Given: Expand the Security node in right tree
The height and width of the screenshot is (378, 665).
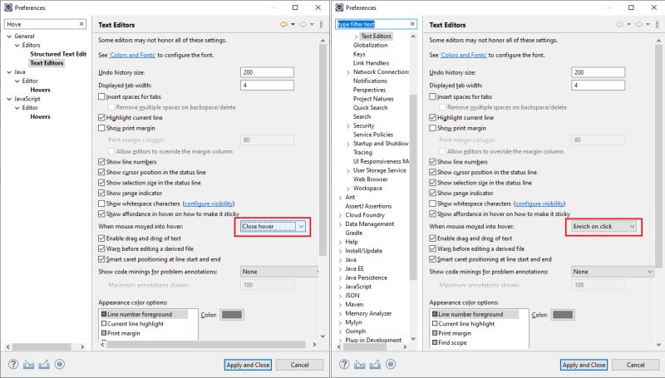Looking at the screenshot, I should coord(348,126).
